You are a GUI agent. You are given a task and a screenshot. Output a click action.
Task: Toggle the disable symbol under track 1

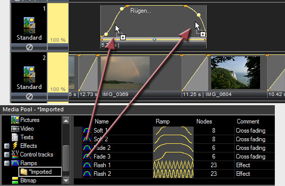pos(30,47)
